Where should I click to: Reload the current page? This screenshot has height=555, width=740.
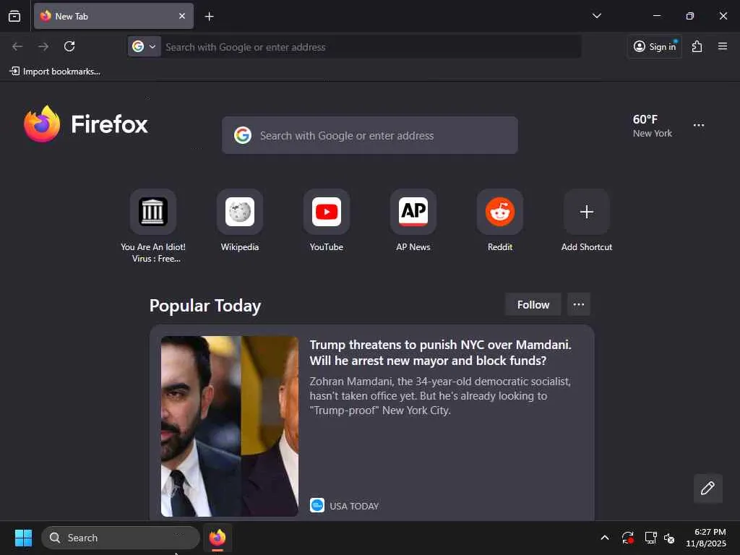click(69, 46)
